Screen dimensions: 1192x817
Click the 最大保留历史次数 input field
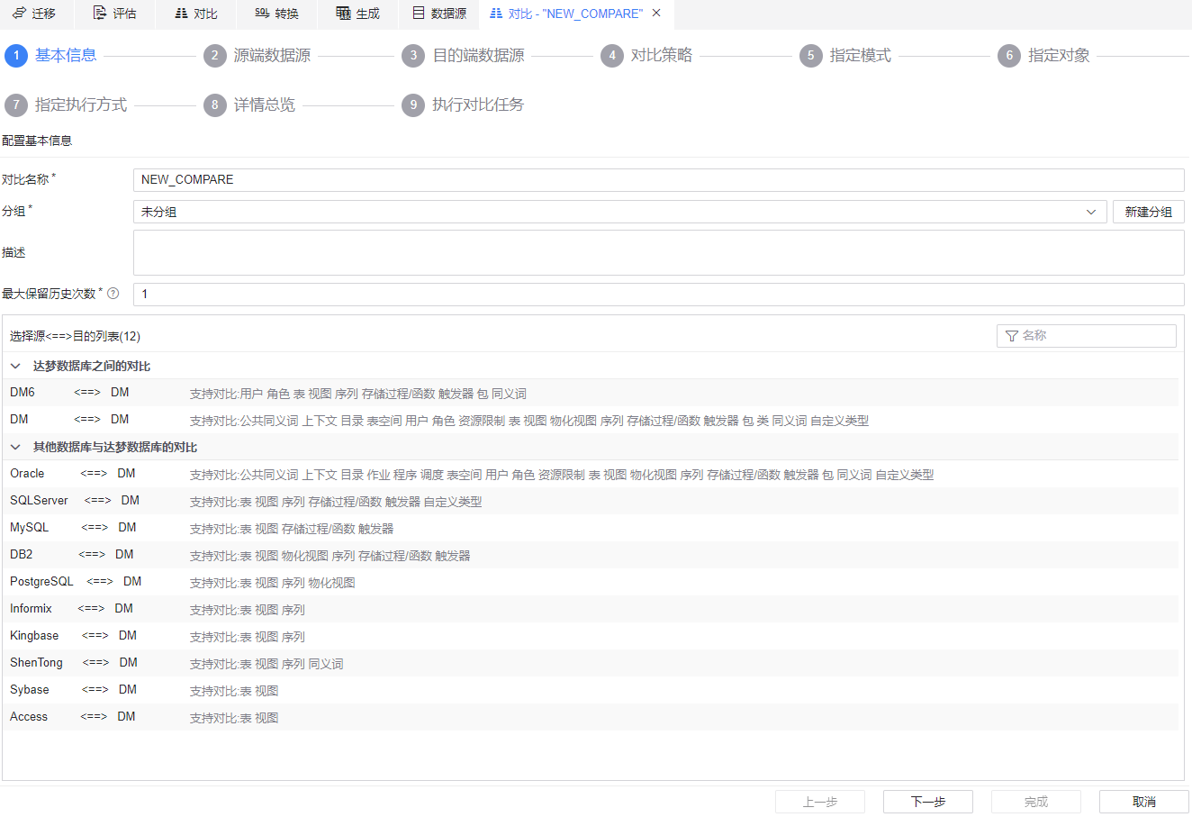pos(659,295)
